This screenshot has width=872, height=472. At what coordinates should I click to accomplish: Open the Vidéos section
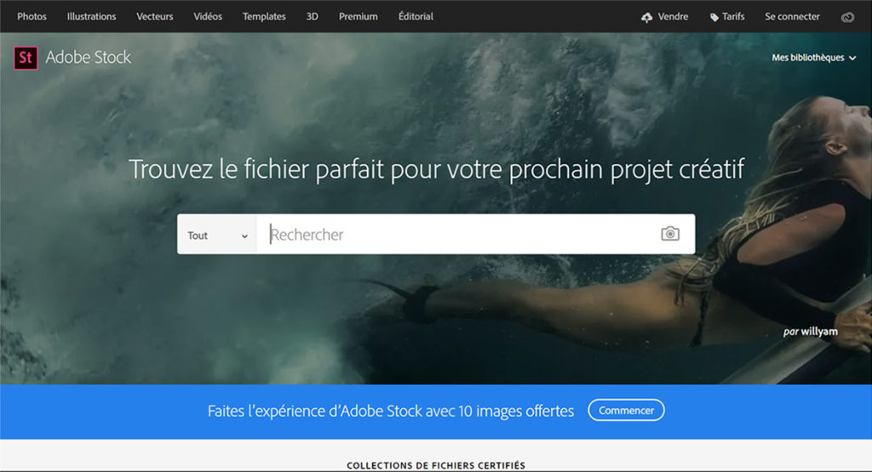coord(208,17)
